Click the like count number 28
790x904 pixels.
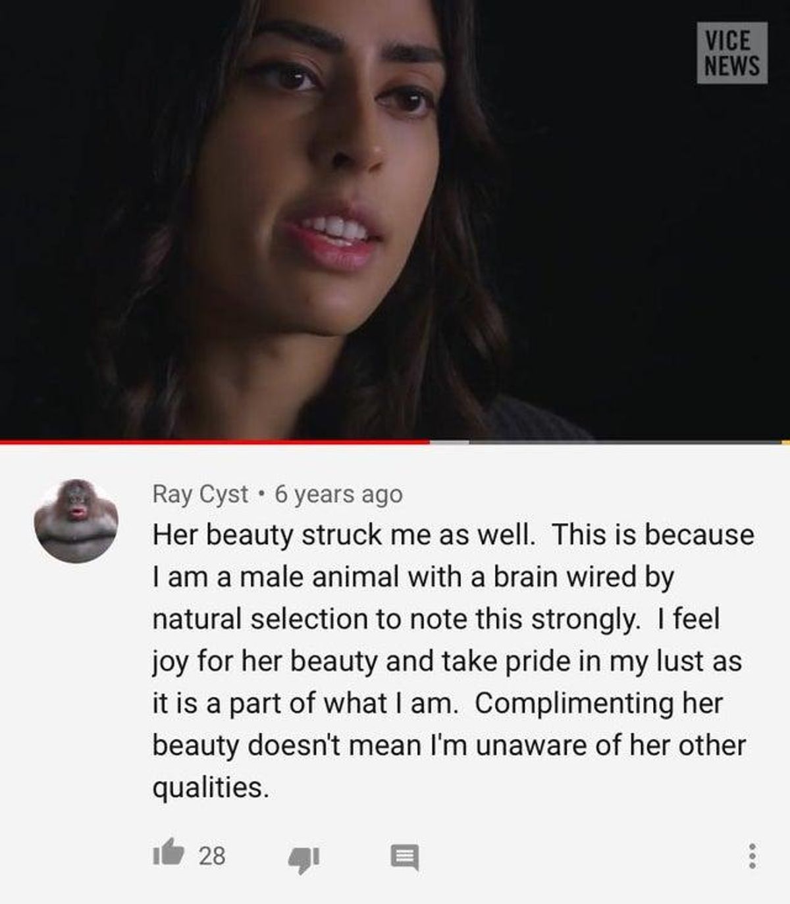click(x=212, y=855)
